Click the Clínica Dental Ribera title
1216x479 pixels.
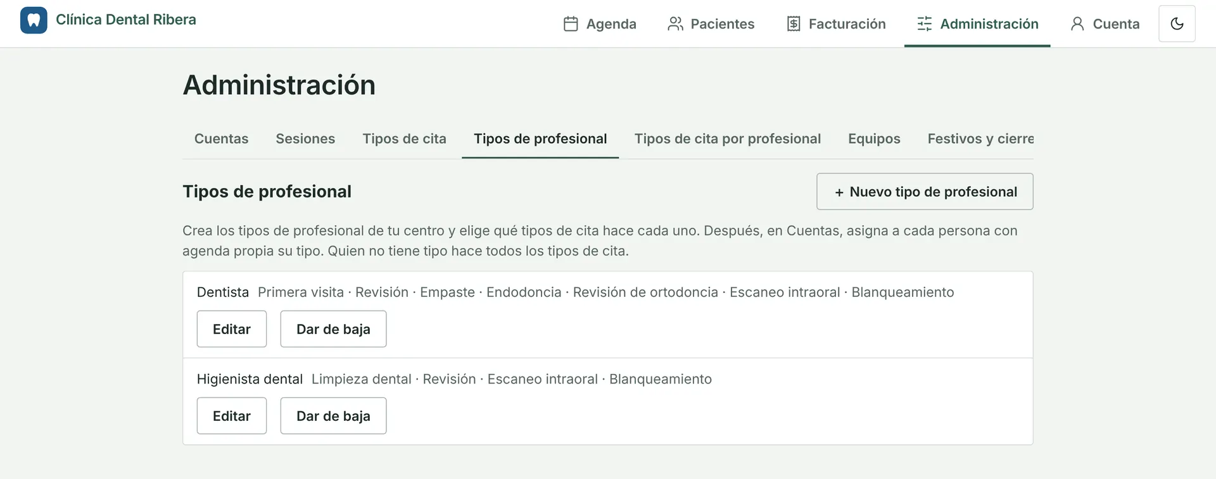click(x=126, y=20)
